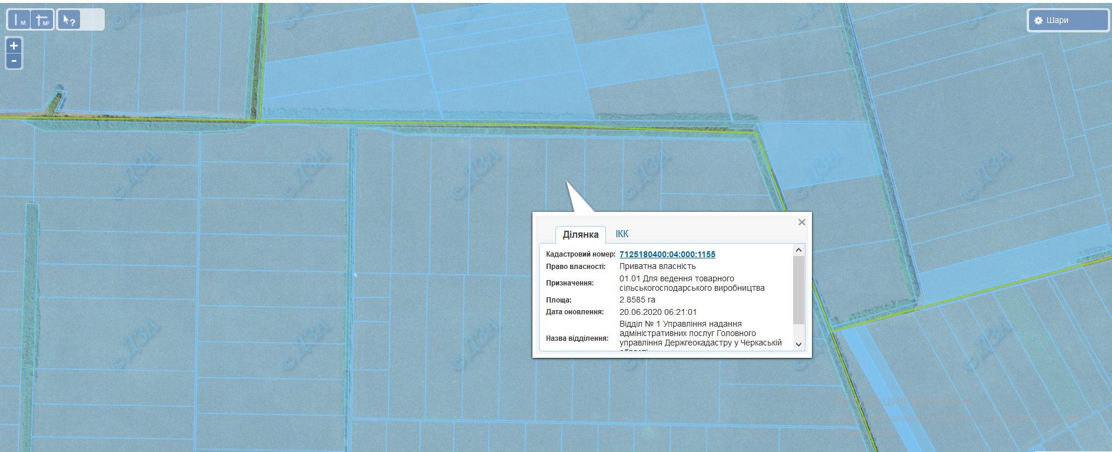Screen dimensions: 1112x452
Task: Click the 'Назва відділення:' label
Action: point(577,338)
